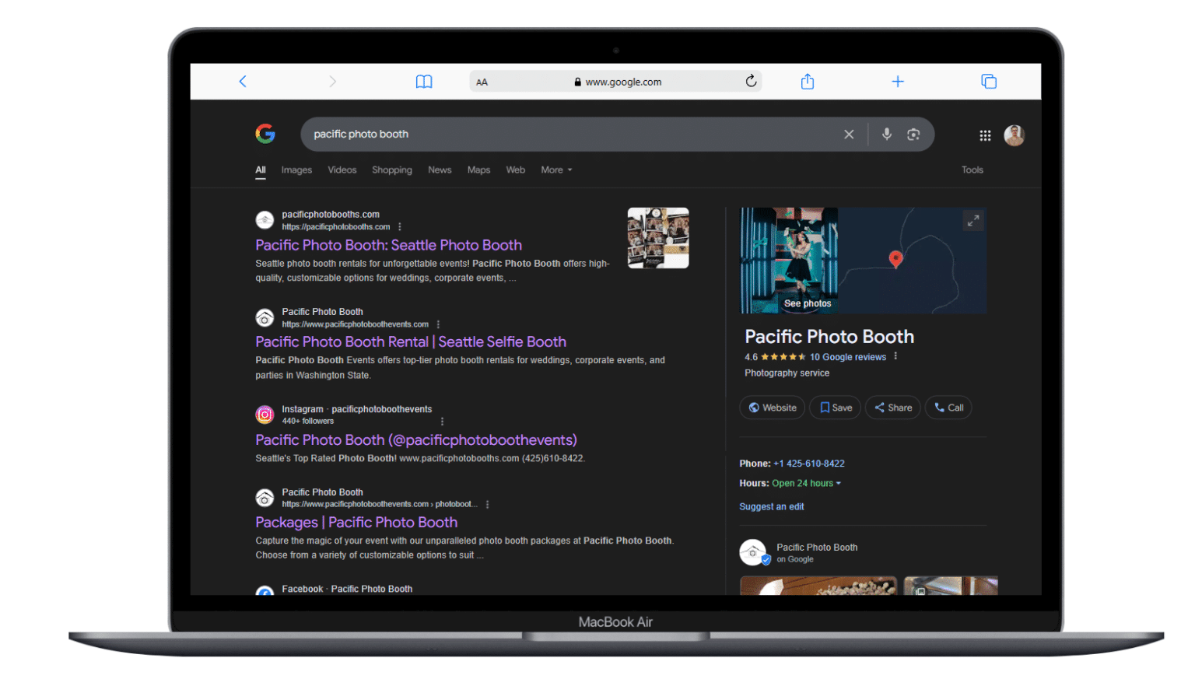Click the Pacific Photo Booth on Google avatar
The image size is (1195, 679).
coord(753,552)
